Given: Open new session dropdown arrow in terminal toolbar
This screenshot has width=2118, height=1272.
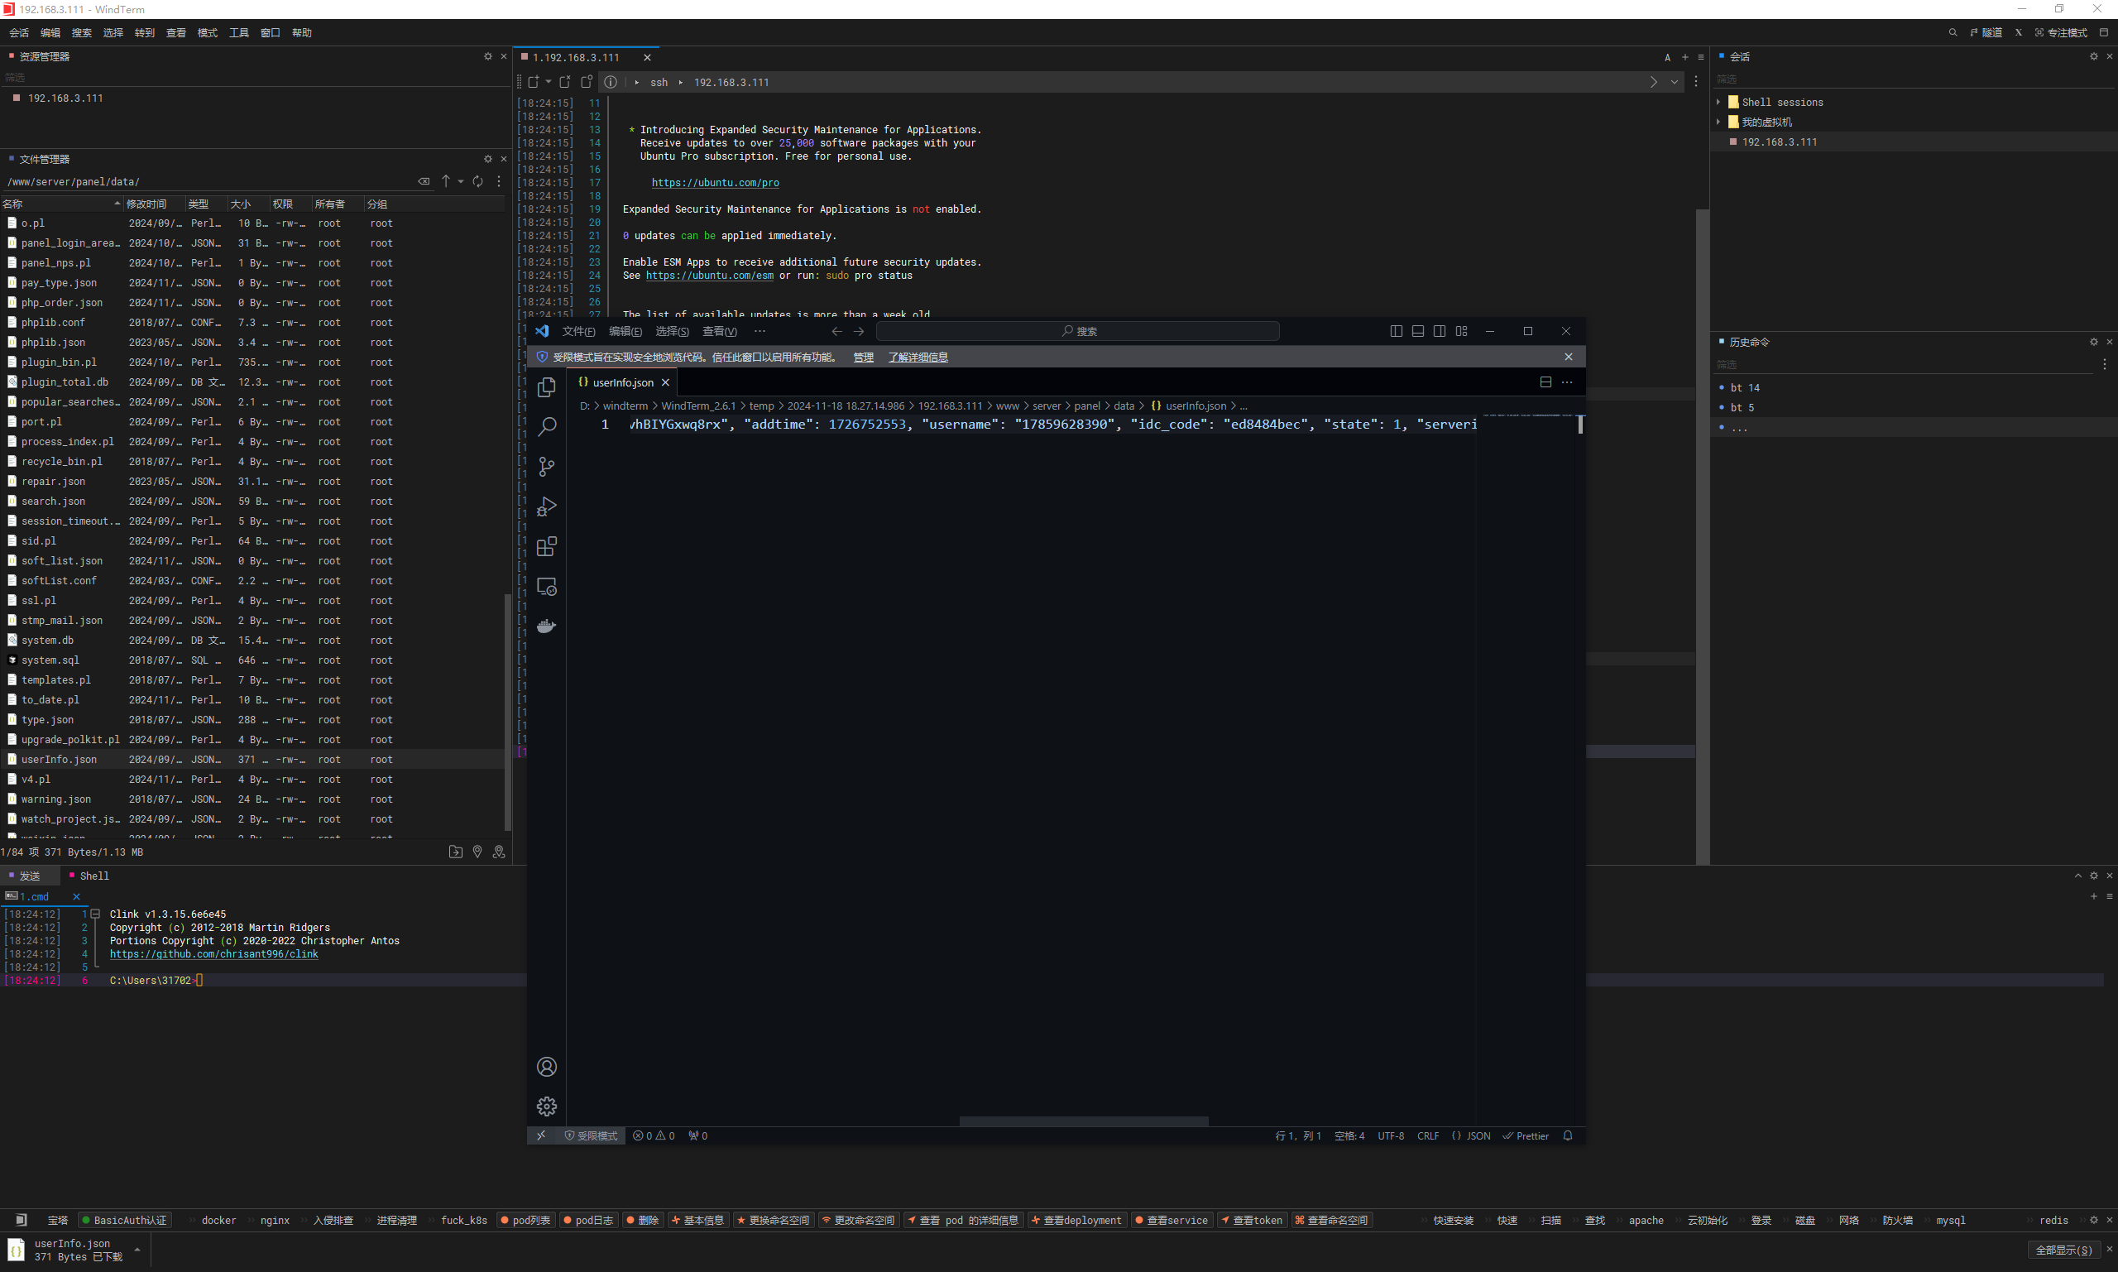Looking at the screenshot, I should (x=549, y=82).
